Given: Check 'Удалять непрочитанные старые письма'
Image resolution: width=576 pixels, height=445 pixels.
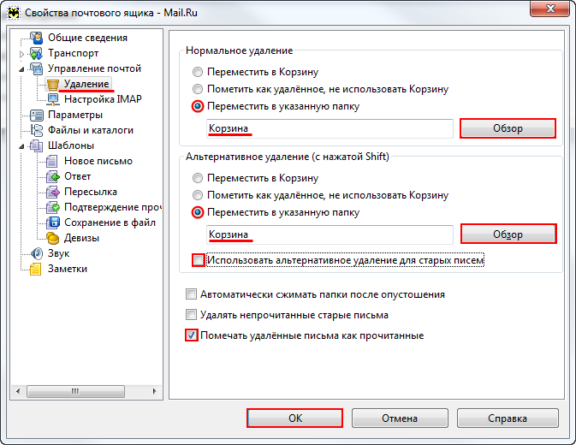Looking at the screenshot, I should coord(191,315).
